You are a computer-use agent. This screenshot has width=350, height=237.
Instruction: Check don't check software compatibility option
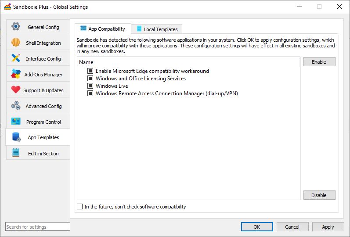(79, 207)
